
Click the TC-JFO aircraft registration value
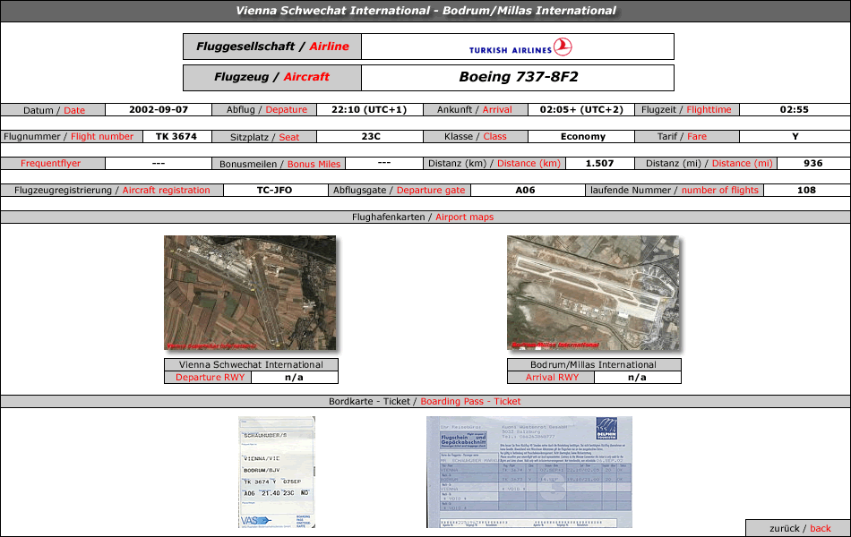coord(274,191)
